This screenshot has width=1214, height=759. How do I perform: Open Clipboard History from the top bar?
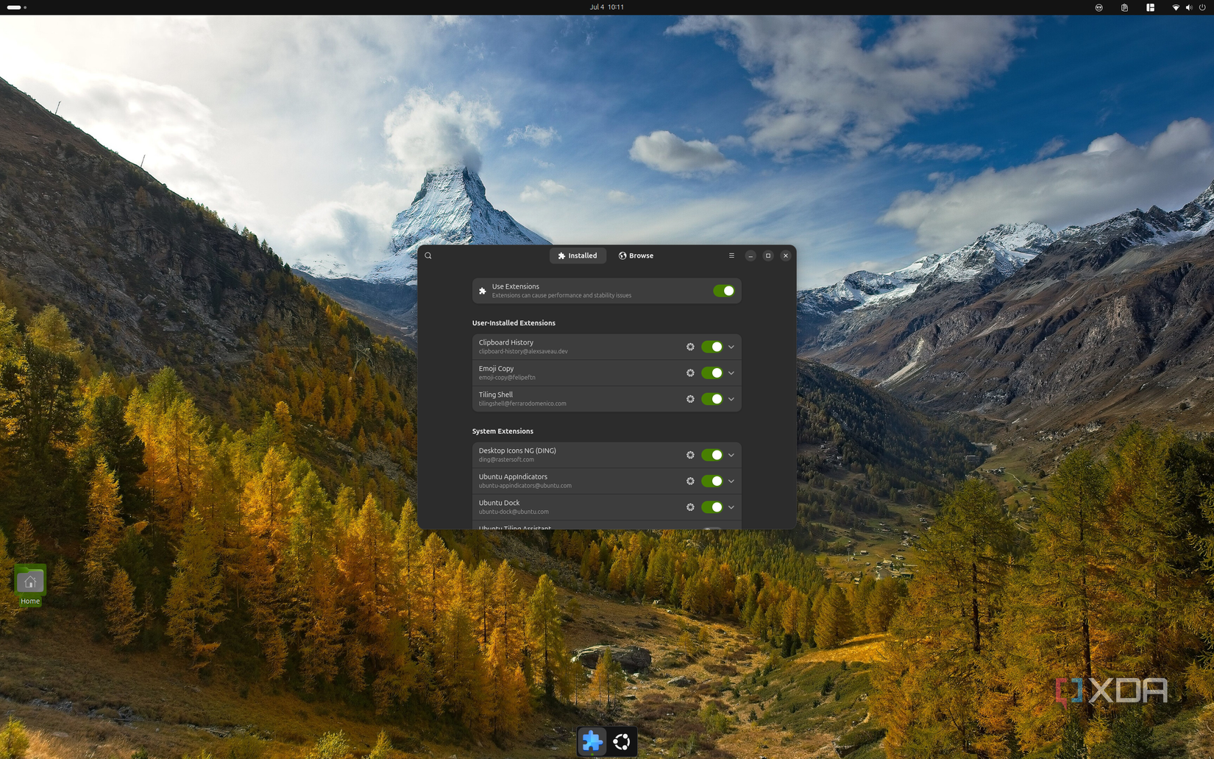pos(1124,7)
